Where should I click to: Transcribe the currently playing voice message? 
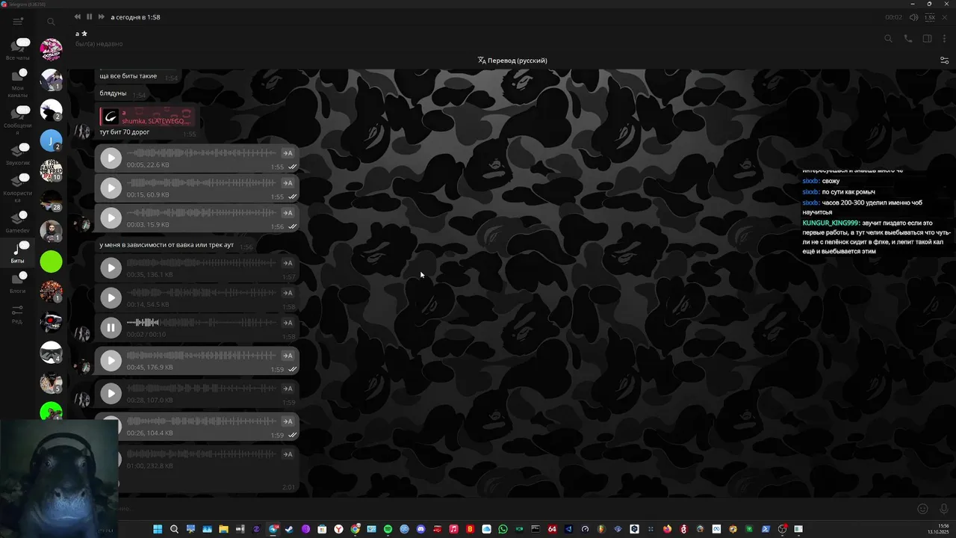[x=288, y=323]
